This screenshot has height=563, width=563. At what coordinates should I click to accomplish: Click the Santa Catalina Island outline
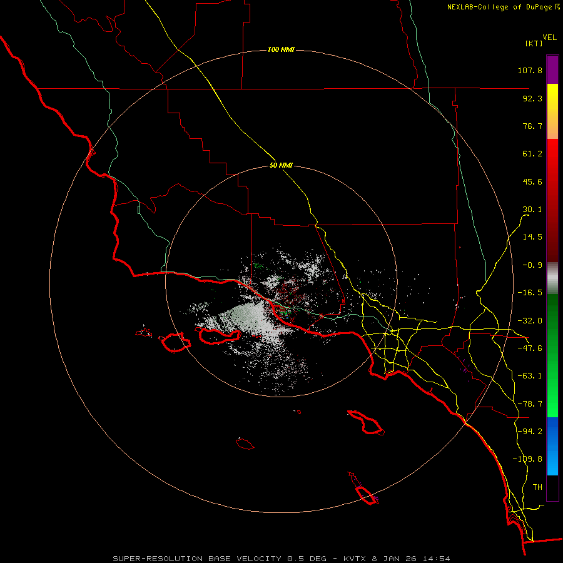coord(366,422)
